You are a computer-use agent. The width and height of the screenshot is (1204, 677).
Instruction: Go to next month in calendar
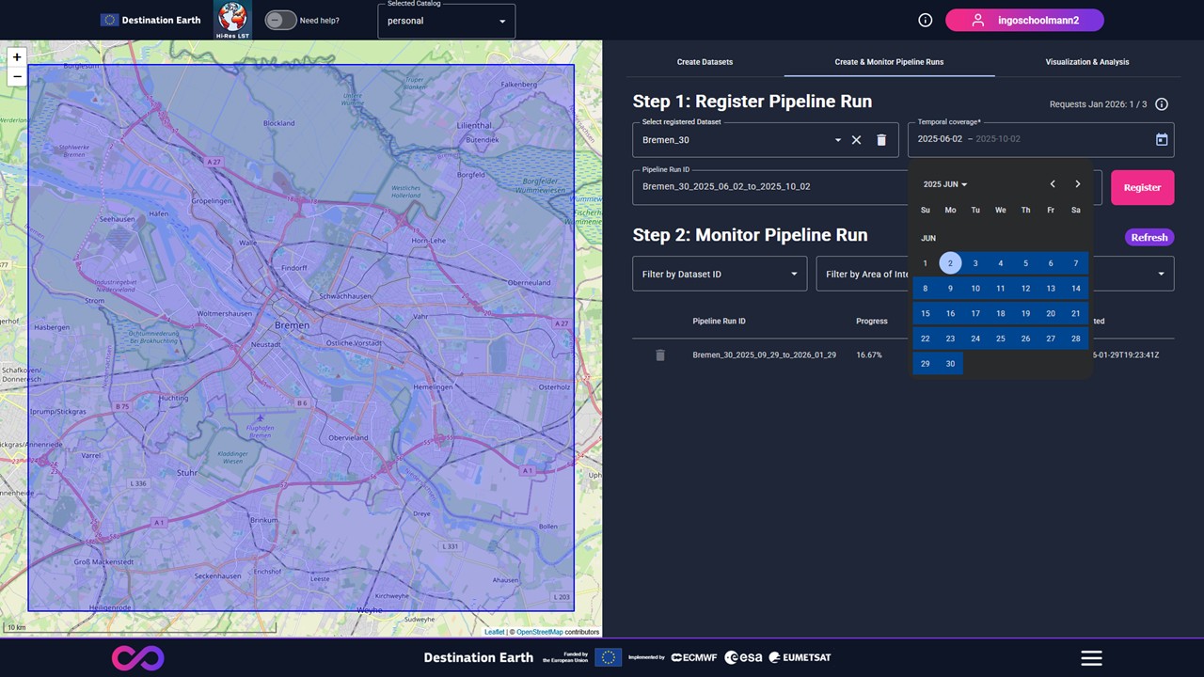[1078, 184]
